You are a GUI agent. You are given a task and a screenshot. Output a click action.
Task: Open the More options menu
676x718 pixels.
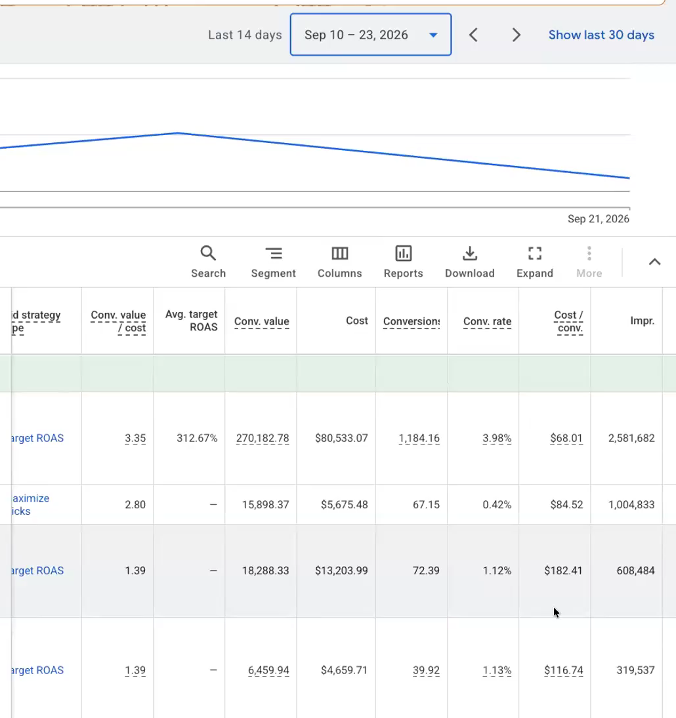[x=589, y=262]
